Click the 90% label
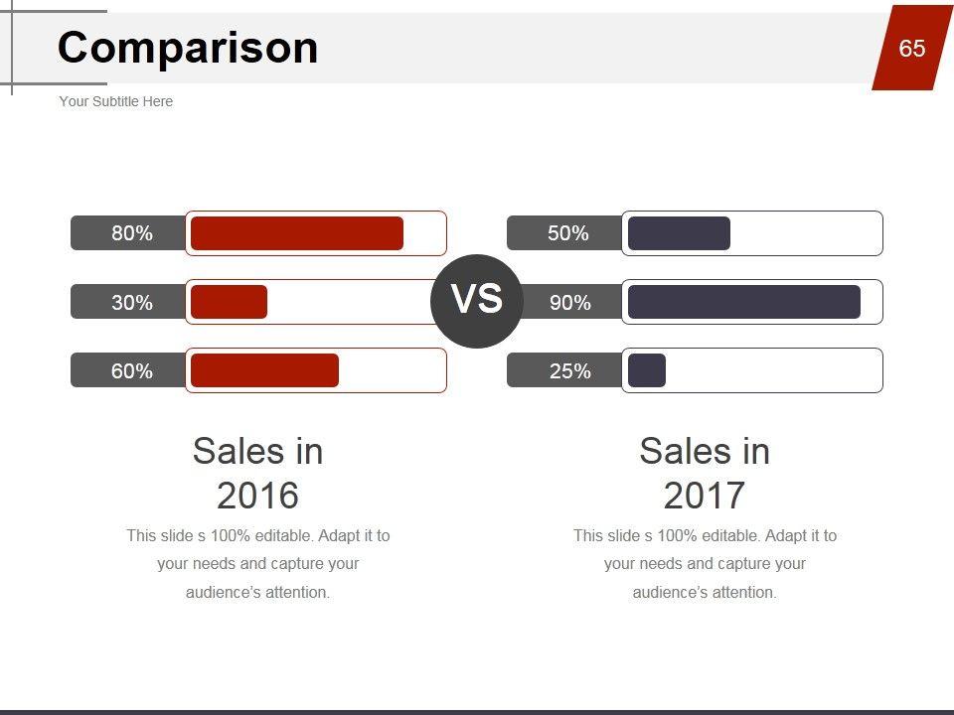 569,303
